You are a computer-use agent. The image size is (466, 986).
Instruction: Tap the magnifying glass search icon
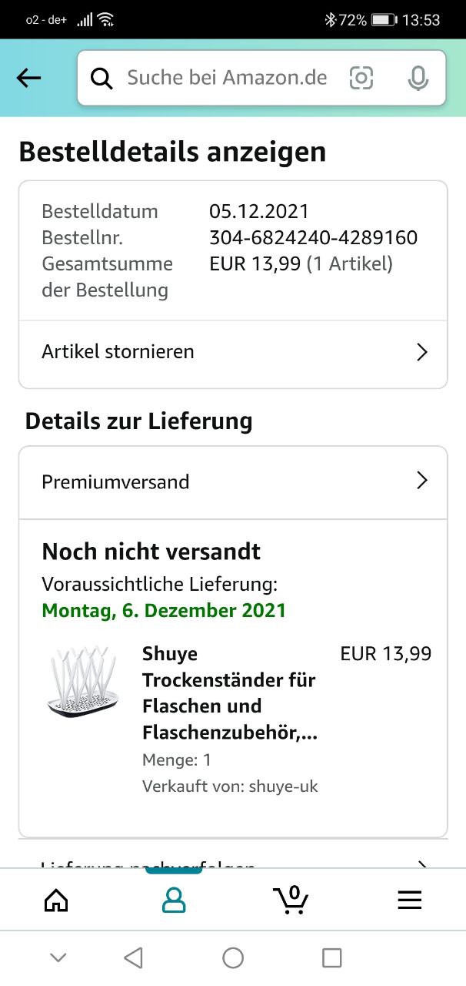tap(102, 78)
